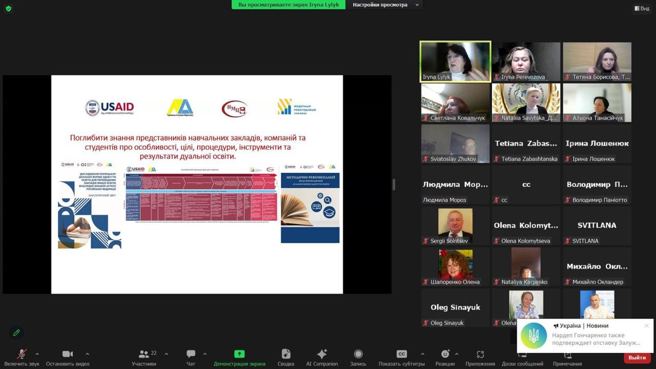Click the green pencil annotation button
Viewport: 656px width, 369px height.
16,333
